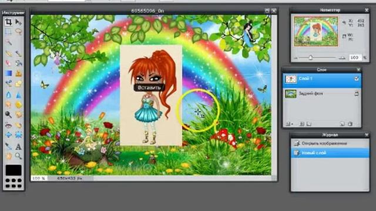The height and width of the screenshot is (211, 376).
Task: Click the Navigator zoom percentage field
Action: pos(355,57)
